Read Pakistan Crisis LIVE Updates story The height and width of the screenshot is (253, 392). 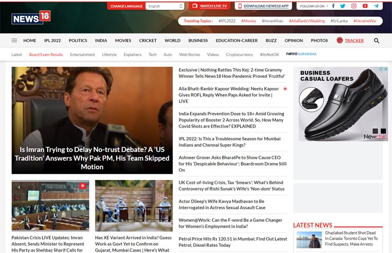tap(48, 244)
